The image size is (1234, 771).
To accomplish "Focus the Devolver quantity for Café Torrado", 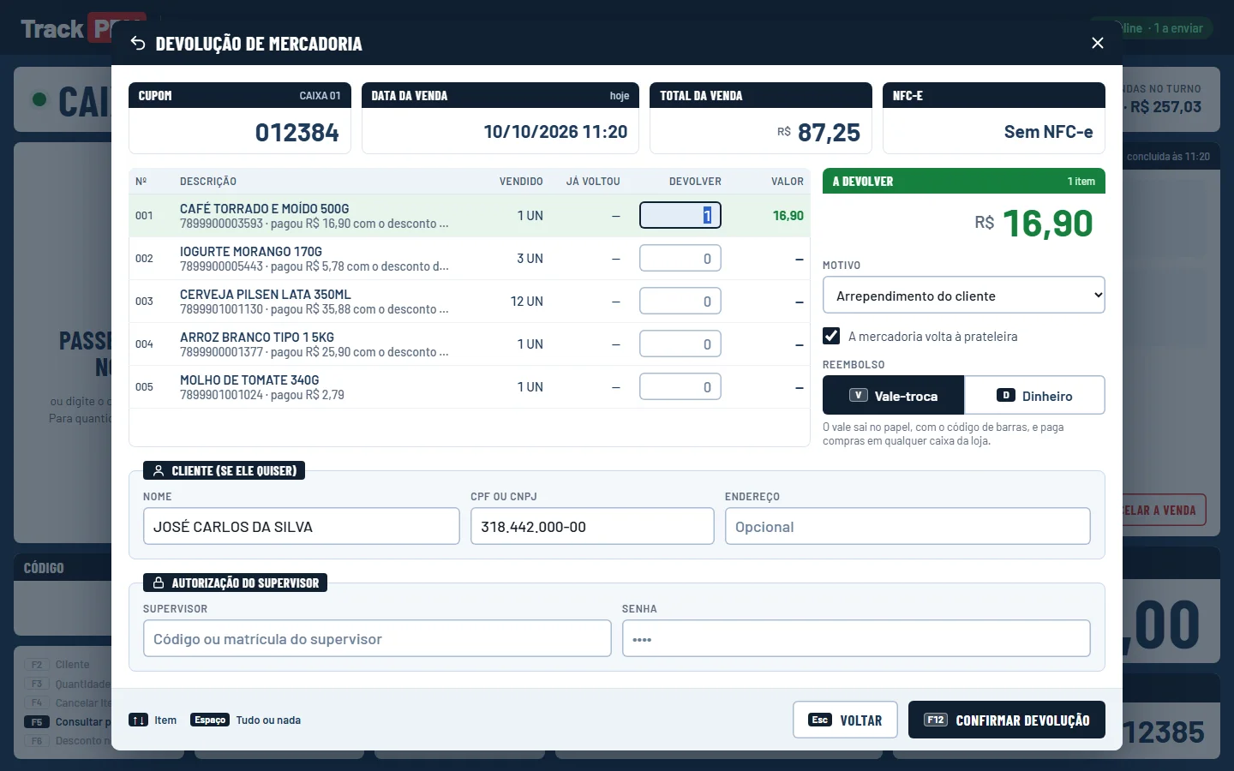I will tap(680, 215).
